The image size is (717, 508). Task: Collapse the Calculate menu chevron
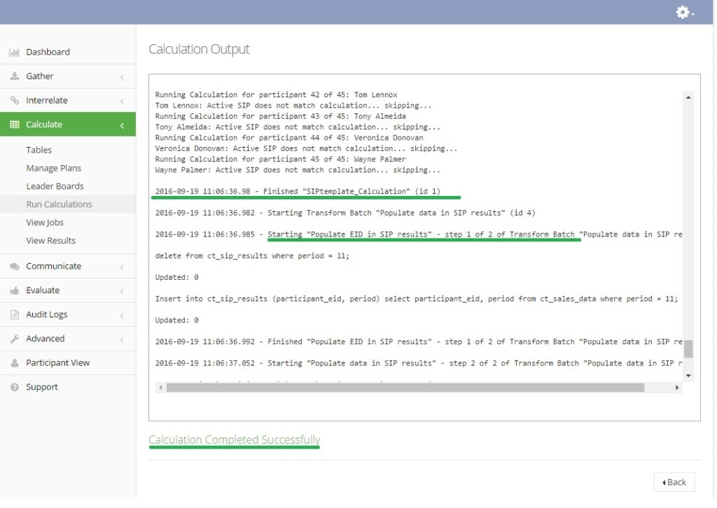pyautogui.click(x=122, y=125)
